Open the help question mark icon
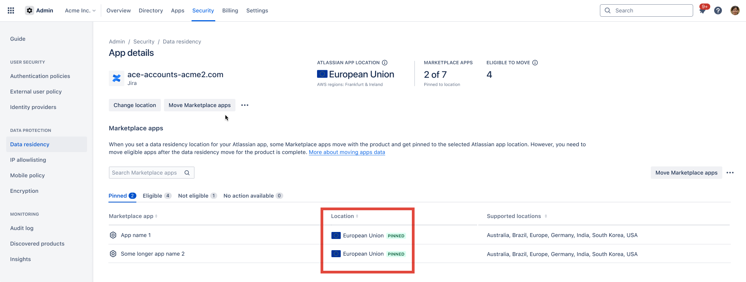The image size is (746, 282). (718, 10)
